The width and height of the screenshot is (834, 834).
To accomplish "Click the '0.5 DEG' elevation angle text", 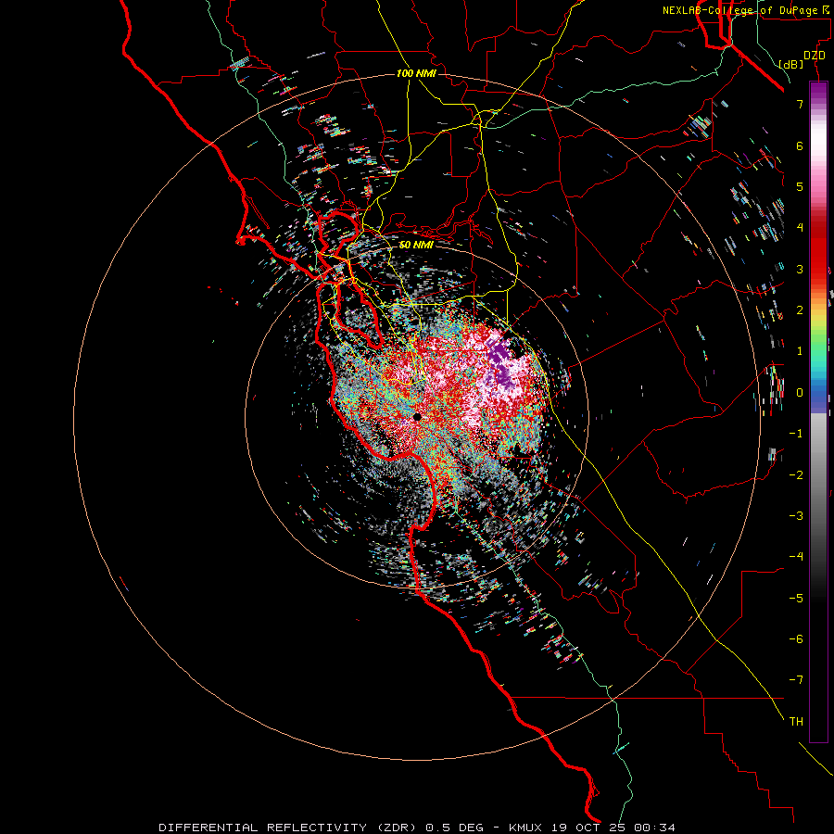I will tap(454, 828).
